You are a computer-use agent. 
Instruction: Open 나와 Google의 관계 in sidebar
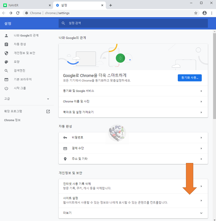click(x=27, y=36)
